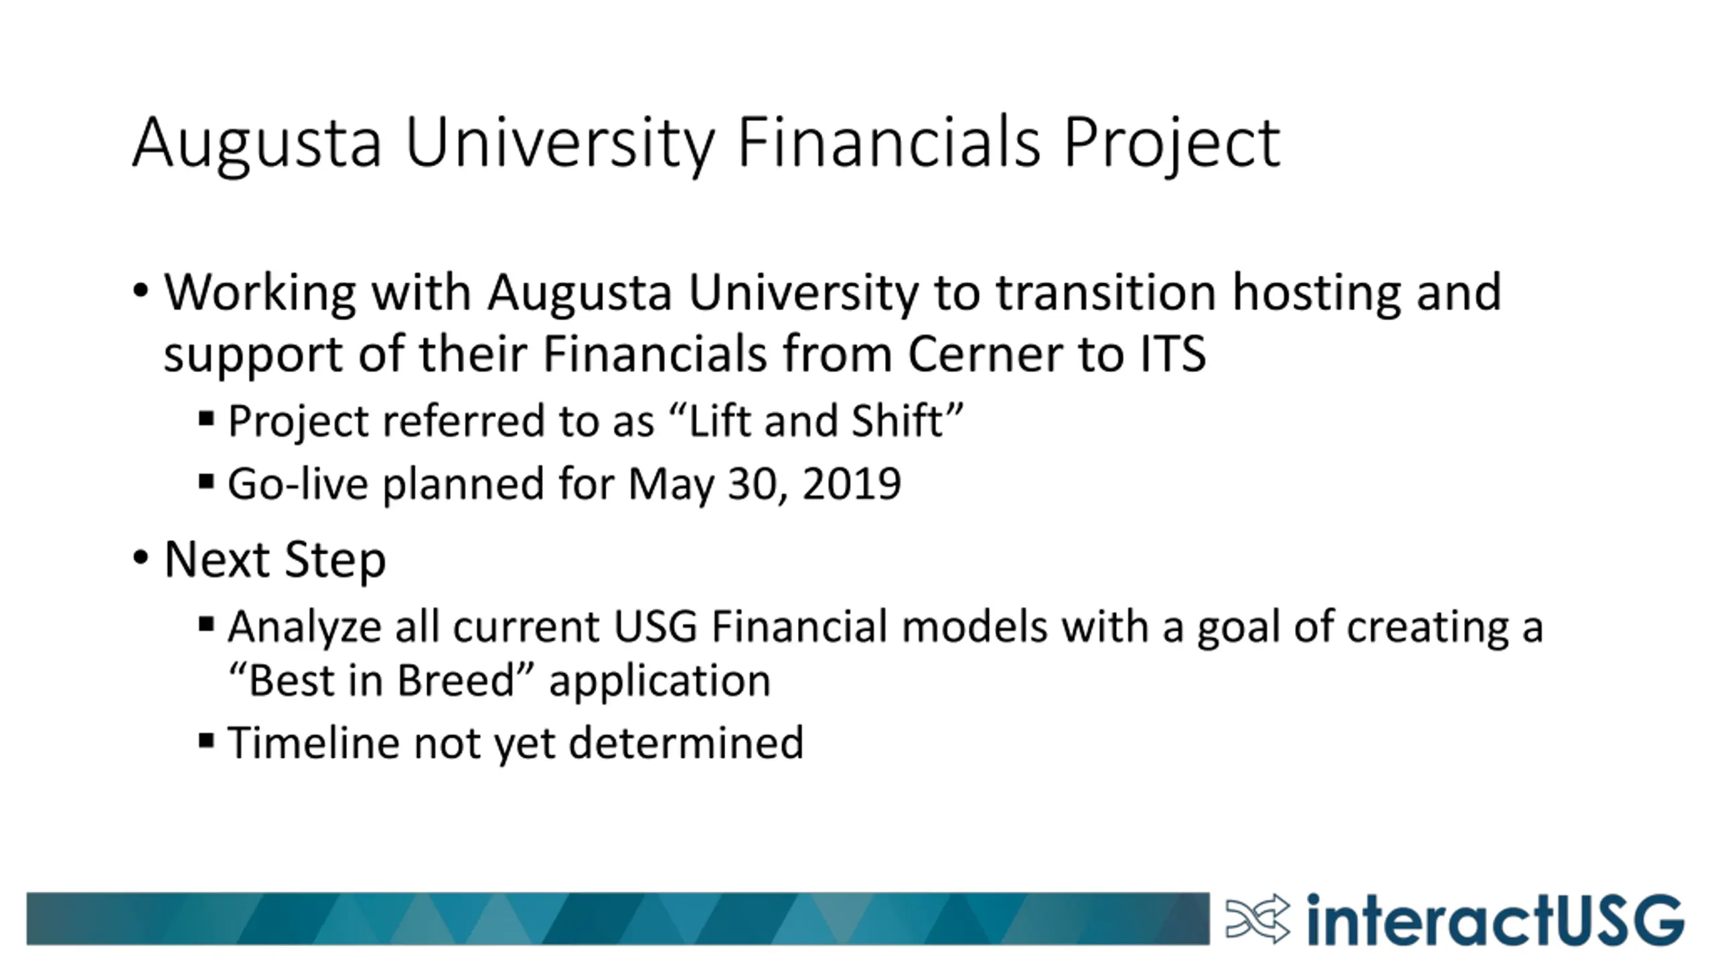Click the blue triangle-patterned footer banner
Screen dimensions: 1714x964
(617, 918)
